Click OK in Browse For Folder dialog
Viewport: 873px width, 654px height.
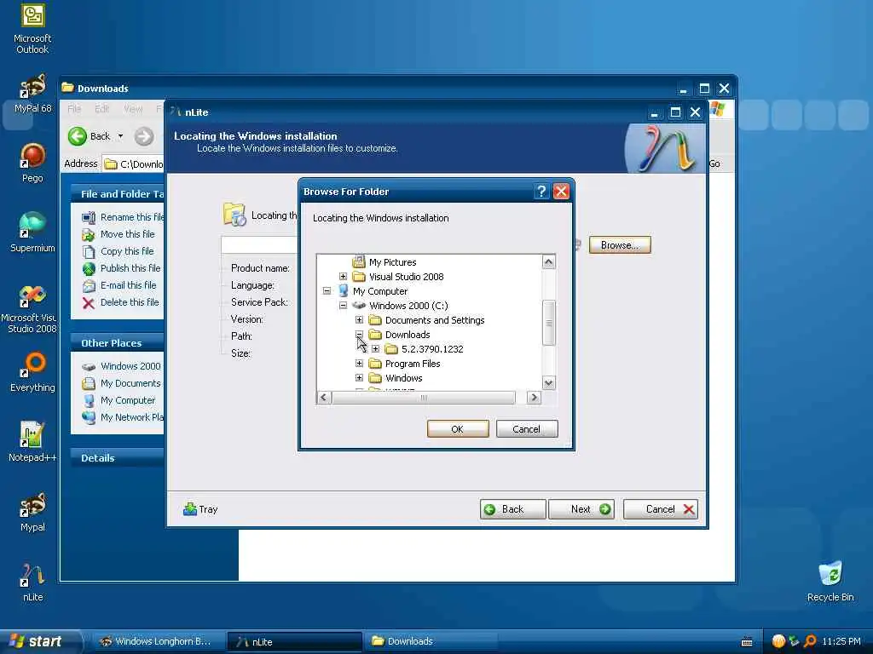click(458, 429)
